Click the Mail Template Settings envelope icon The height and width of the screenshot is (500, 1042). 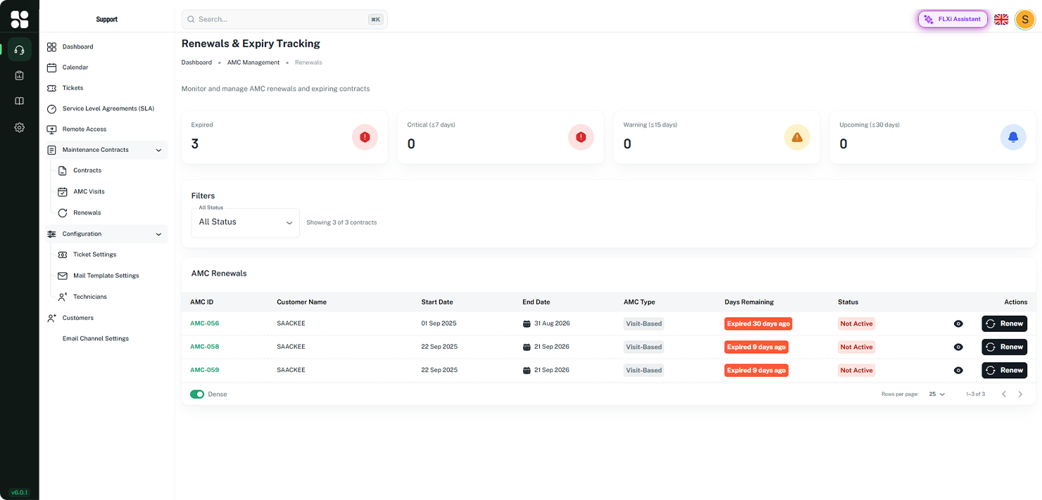[63, 276]
